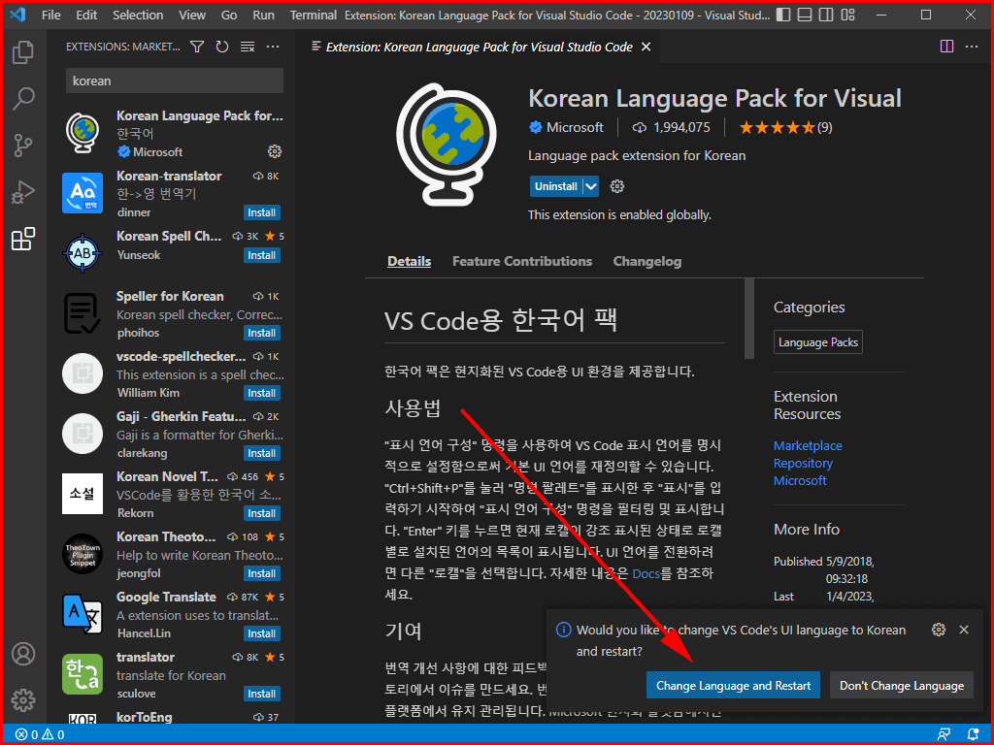Open the Terminal menu
The image size is (994, 745).
314,15
